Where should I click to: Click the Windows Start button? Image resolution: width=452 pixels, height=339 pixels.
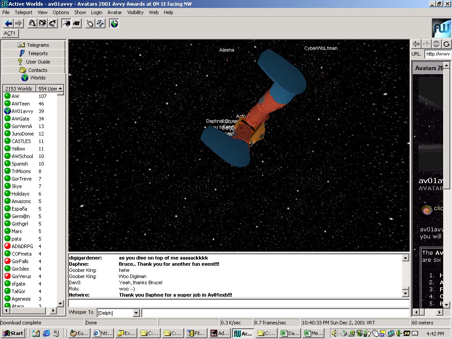click(13, 333)
